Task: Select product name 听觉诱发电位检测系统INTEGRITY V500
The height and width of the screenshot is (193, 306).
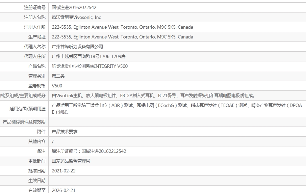Action: point(90,66)
